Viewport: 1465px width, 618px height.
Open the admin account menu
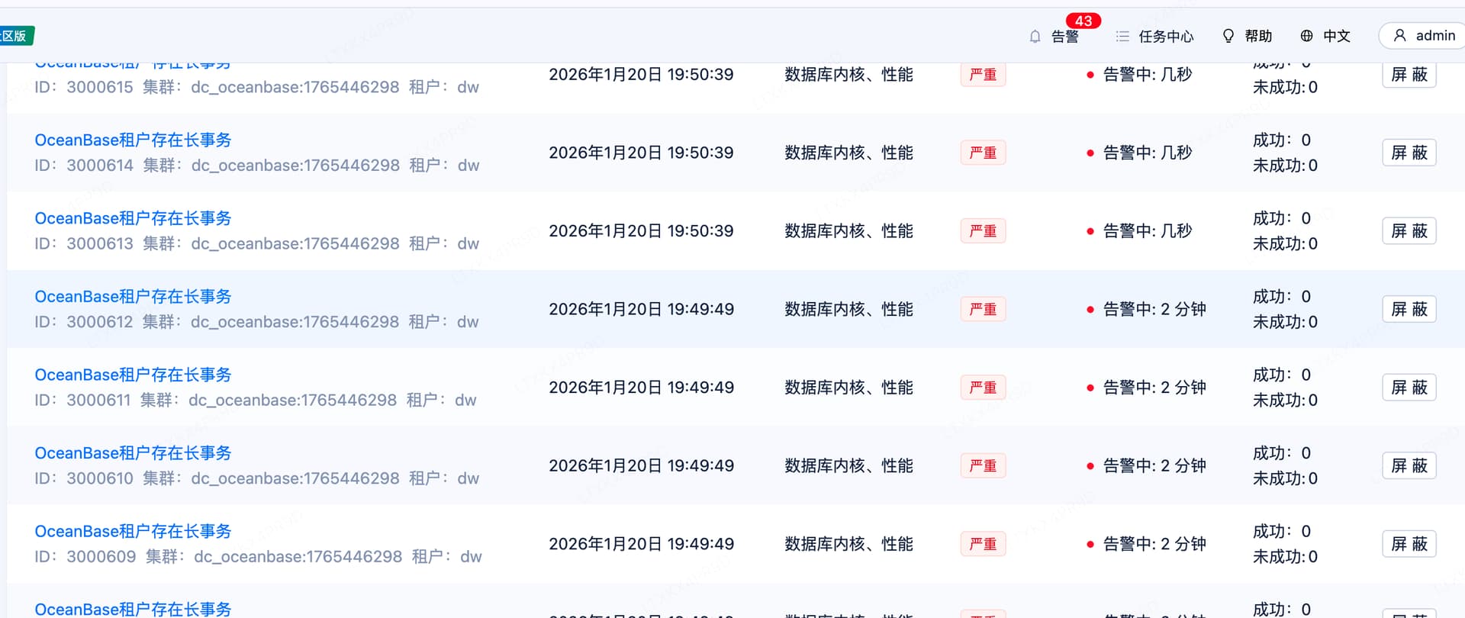tap(1434, 36)
